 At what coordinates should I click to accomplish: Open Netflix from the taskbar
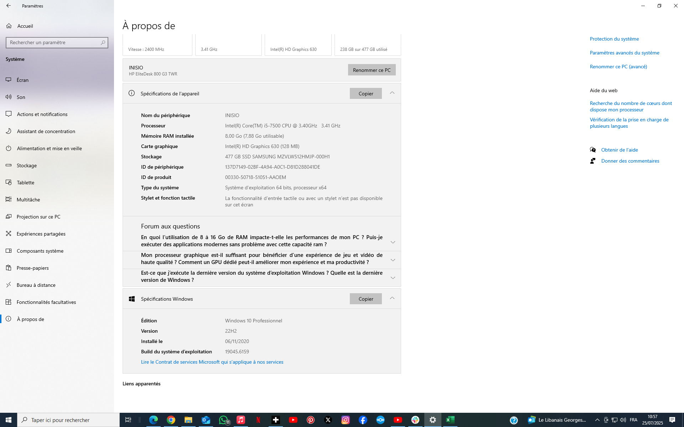tap(258, 420)
